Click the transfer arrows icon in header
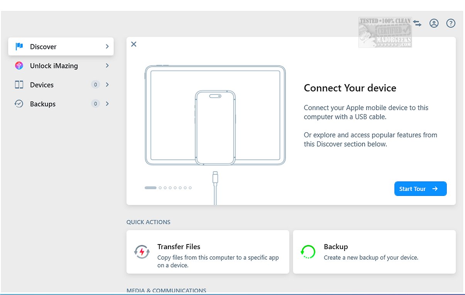The image size is (465, 295). point(417,23)
